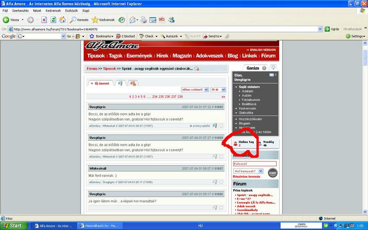This screenshot has width=368, height=230.
Task: Go to forum page 238
Action: click(x=180, y=97)
